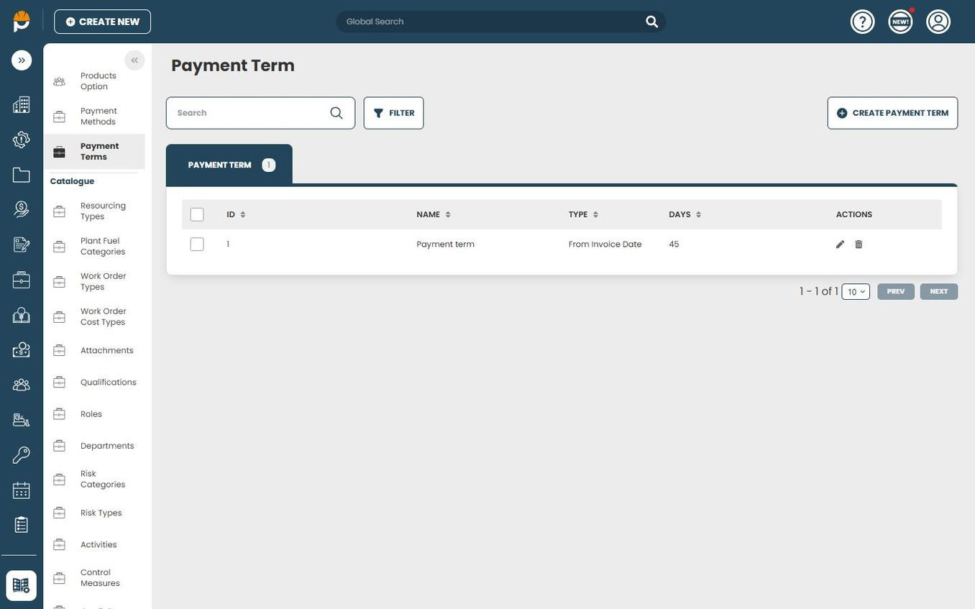Open Risk Categories in sidebar
The width and height of the screenshot is (975, 609).
click(94, 480)
